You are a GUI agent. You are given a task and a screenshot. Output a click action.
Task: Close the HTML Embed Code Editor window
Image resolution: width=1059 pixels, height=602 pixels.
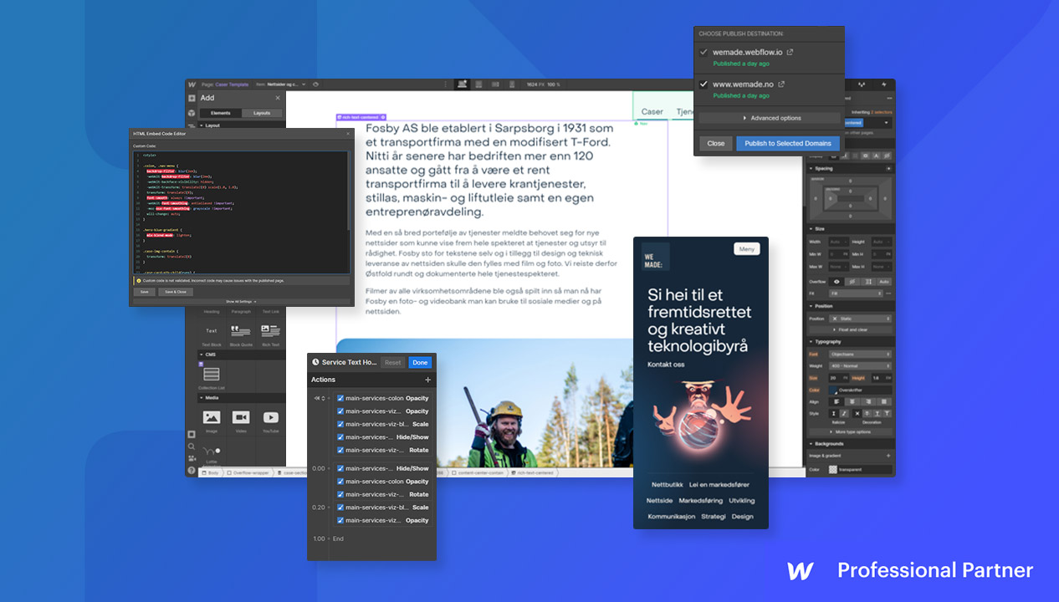point(349,134)
